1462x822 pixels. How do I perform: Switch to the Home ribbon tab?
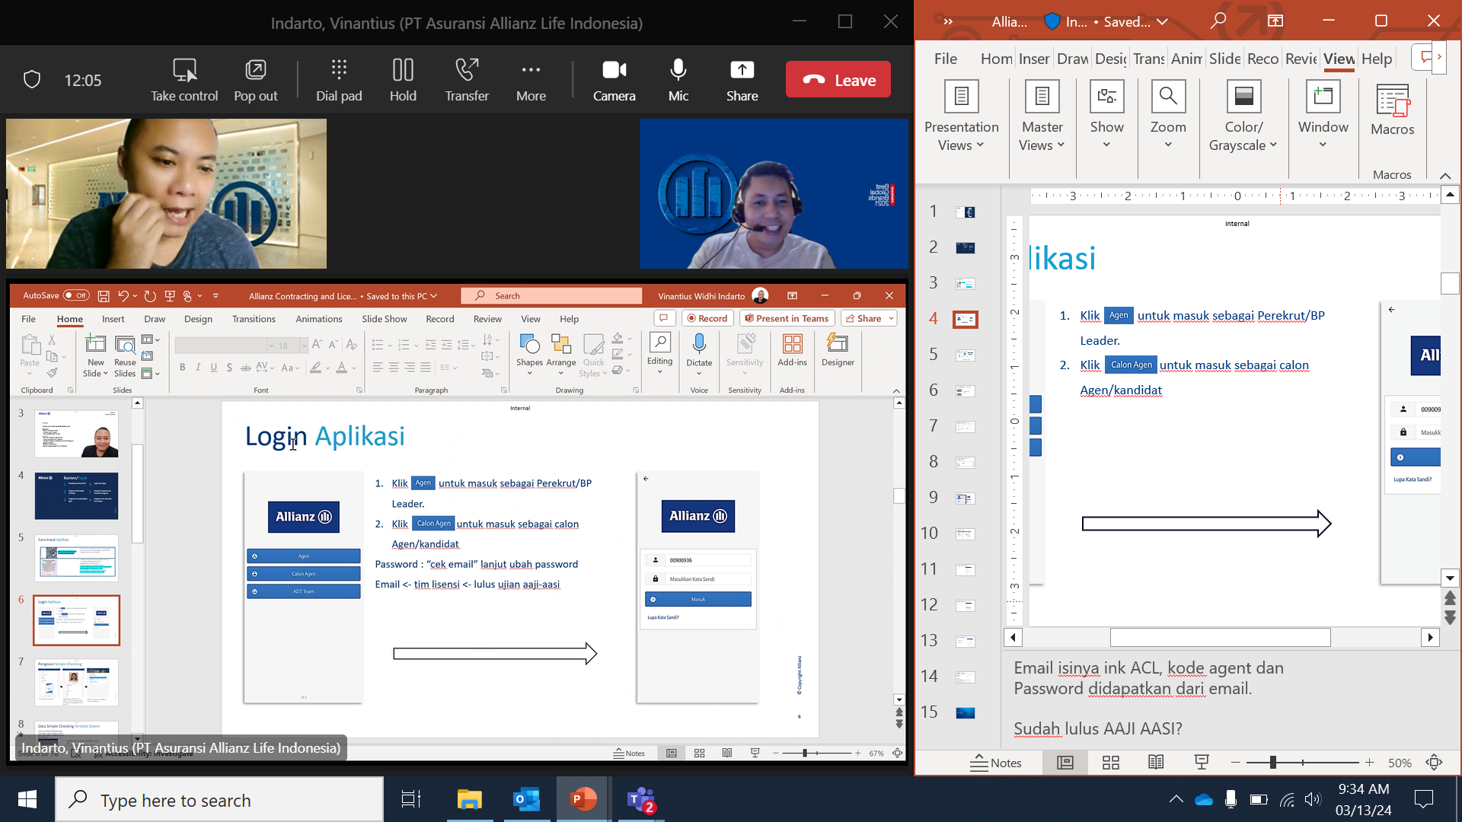pos(996,59)
